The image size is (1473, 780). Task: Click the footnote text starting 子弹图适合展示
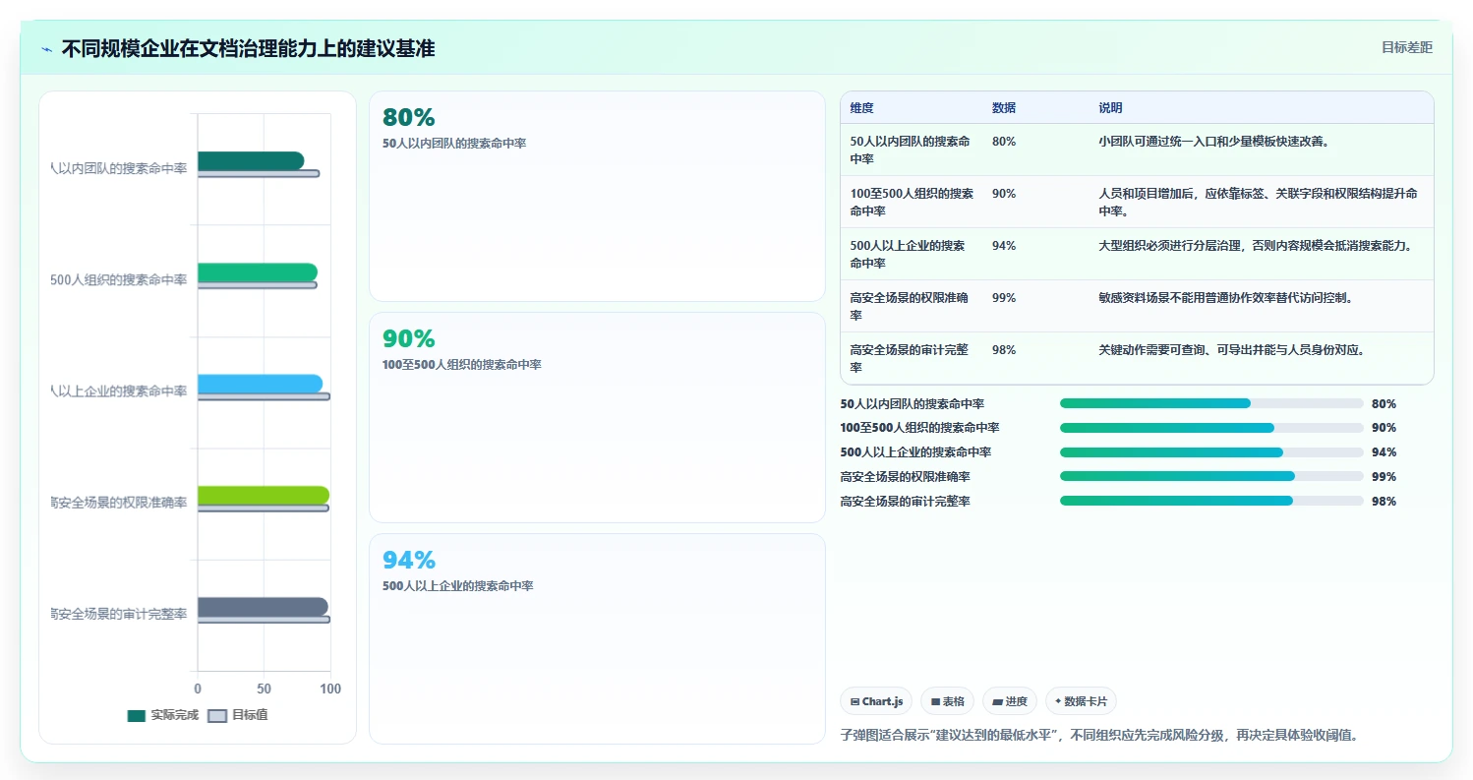(1099, 735)
